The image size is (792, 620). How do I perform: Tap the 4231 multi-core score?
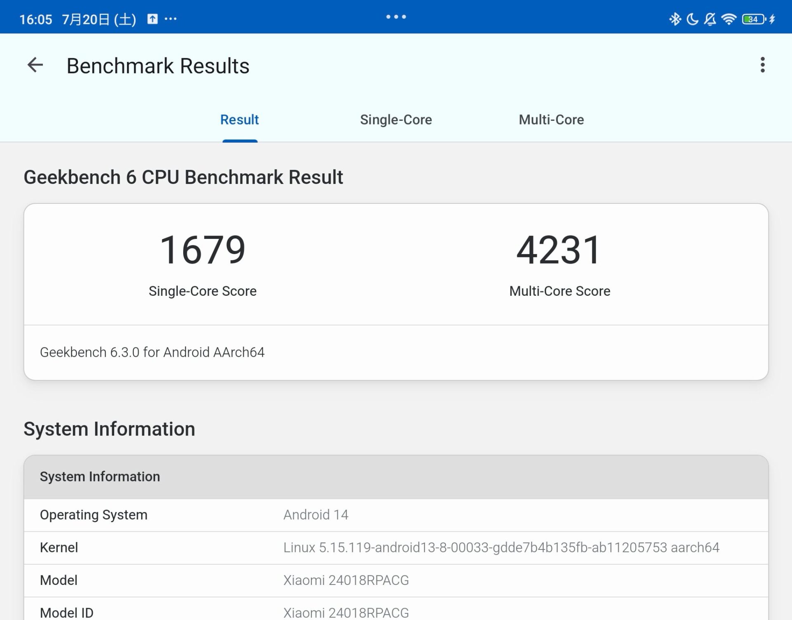(559, 250)
